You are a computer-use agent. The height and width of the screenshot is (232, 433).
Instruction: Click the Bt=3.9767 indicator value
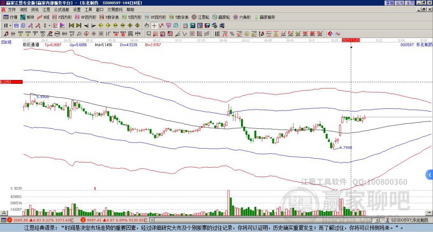153,44
